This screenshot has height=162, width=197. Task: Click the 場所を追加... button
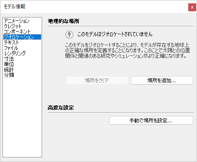click(x=162, y=80)
